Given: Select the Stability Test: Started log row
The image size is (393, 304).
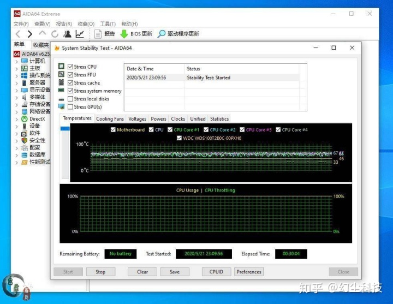Looking at the screenshot, I should point(212,78).
